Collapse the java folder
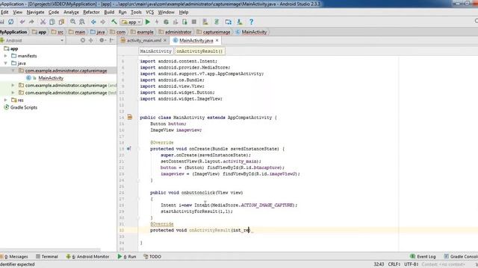Viewport: 478px width, 268px height. tap(5, 63)
